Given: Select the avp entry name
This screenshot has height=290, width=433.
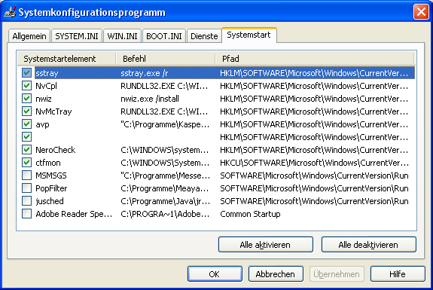Looking at the screenshot, I should (x=42, y=124).
